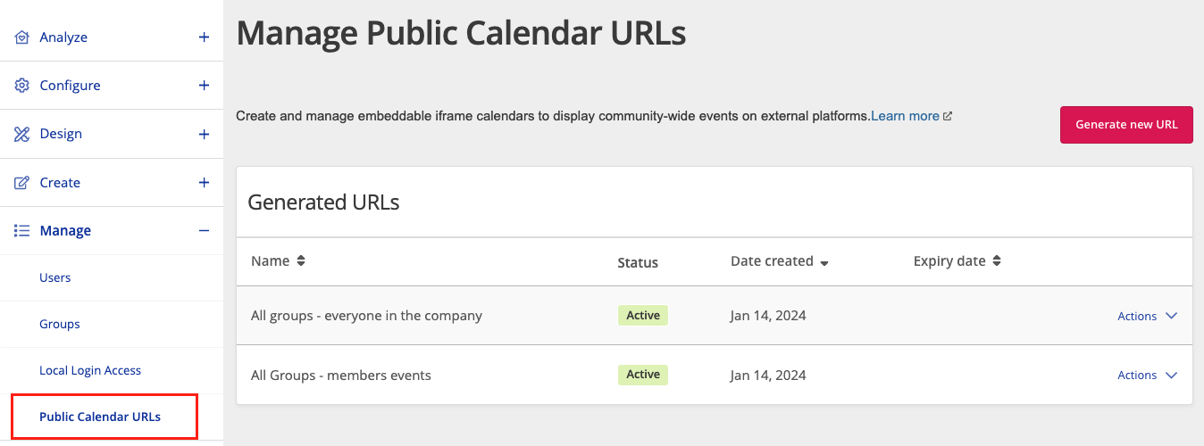Click the Configure gear icon
The width and height of the screenshot is (1204, 446).
tap(22, 86)
